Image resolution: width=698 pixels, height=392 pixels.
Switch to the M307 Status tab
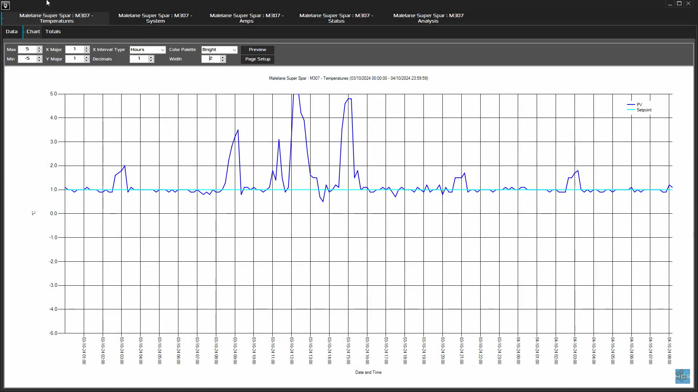click(336, 18)
